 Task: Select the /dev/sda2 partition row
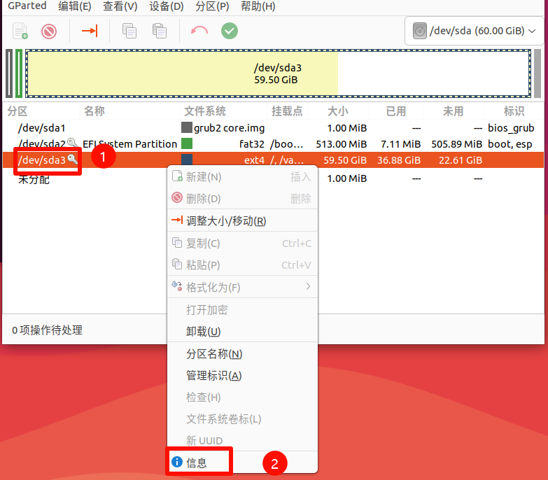tap(274, 144)
